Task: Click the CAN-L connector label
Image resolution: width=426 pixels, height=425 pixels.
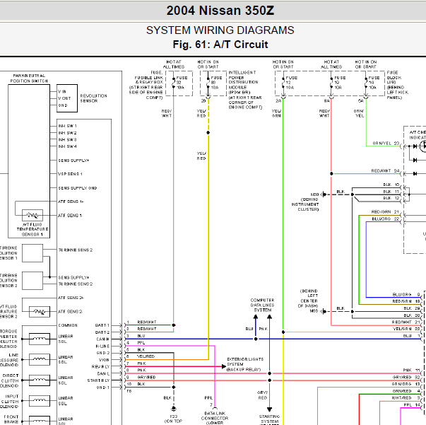Action: (103, 373)
